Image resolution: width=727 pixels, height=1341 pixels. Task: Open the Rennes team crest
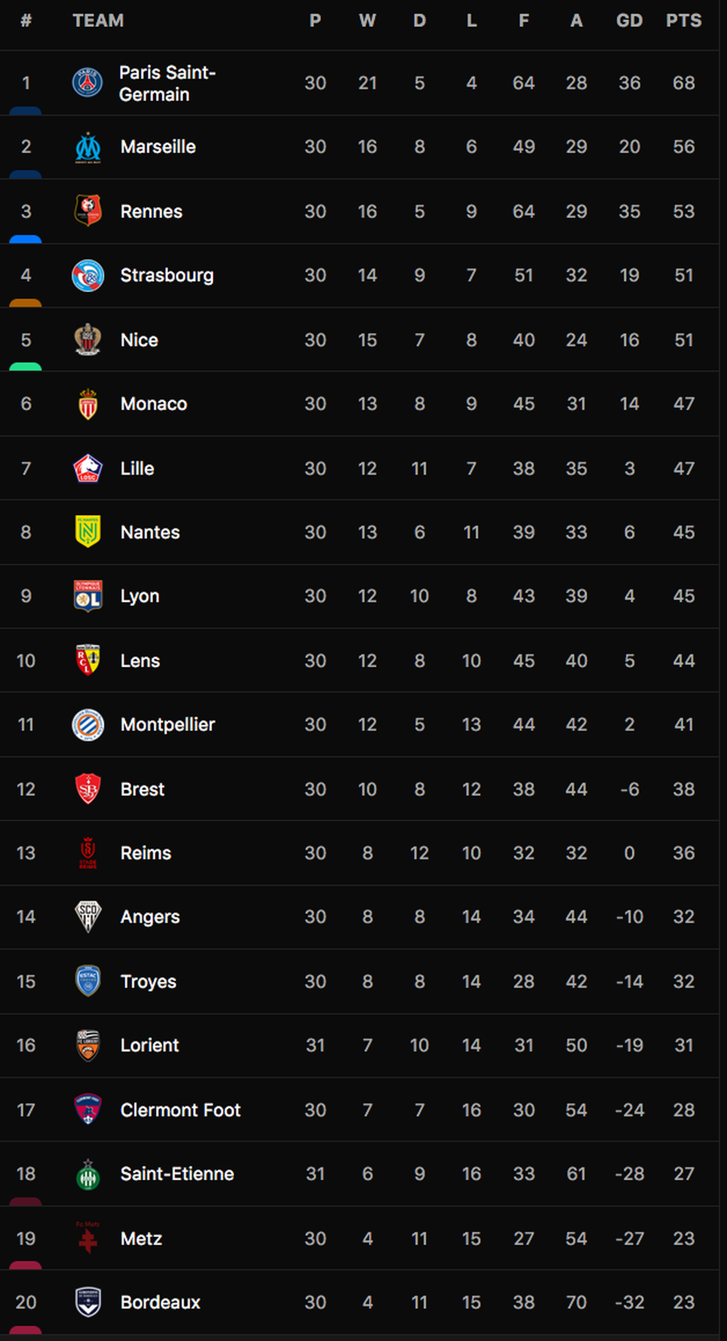tap(88, 211)
